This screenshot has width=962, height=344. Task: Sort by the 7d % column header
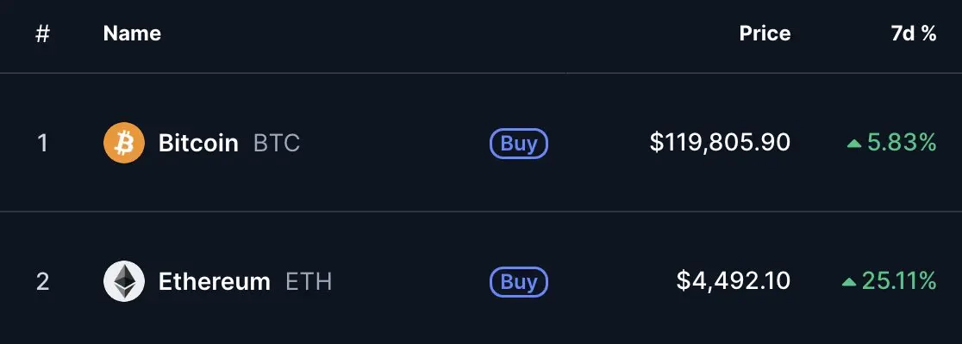click(x=914, y=34)
